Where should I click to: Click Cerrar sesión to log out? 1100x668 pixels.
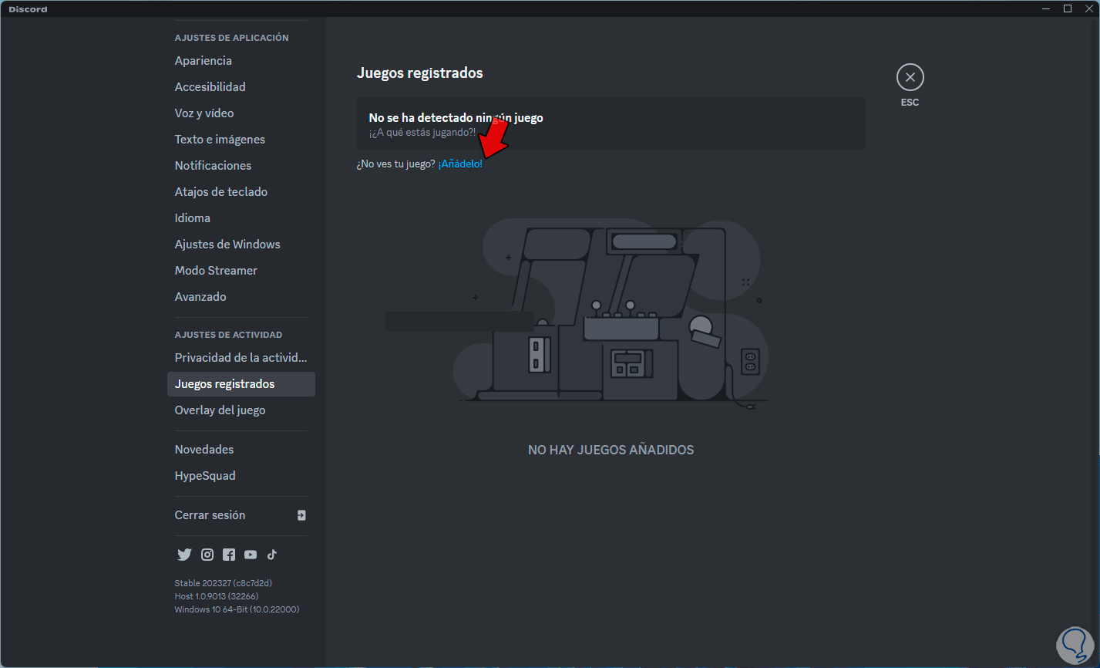(x=241, y=515)
